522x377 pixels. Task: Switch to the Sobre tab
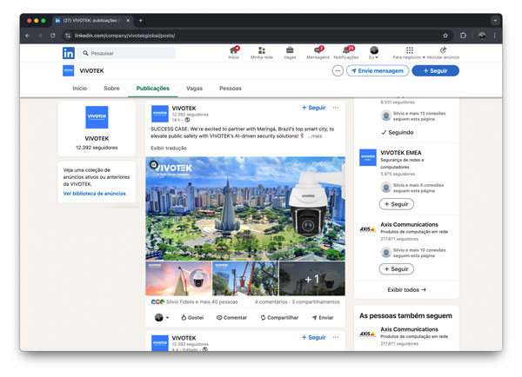pos(111,89)
